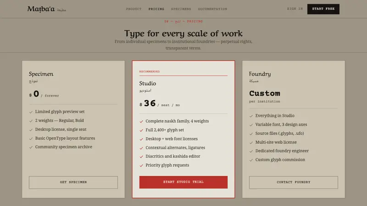Screen dimensions: 367x206
Task: Click checkmark beside Everything in Studio
Action: click(251, 116)
